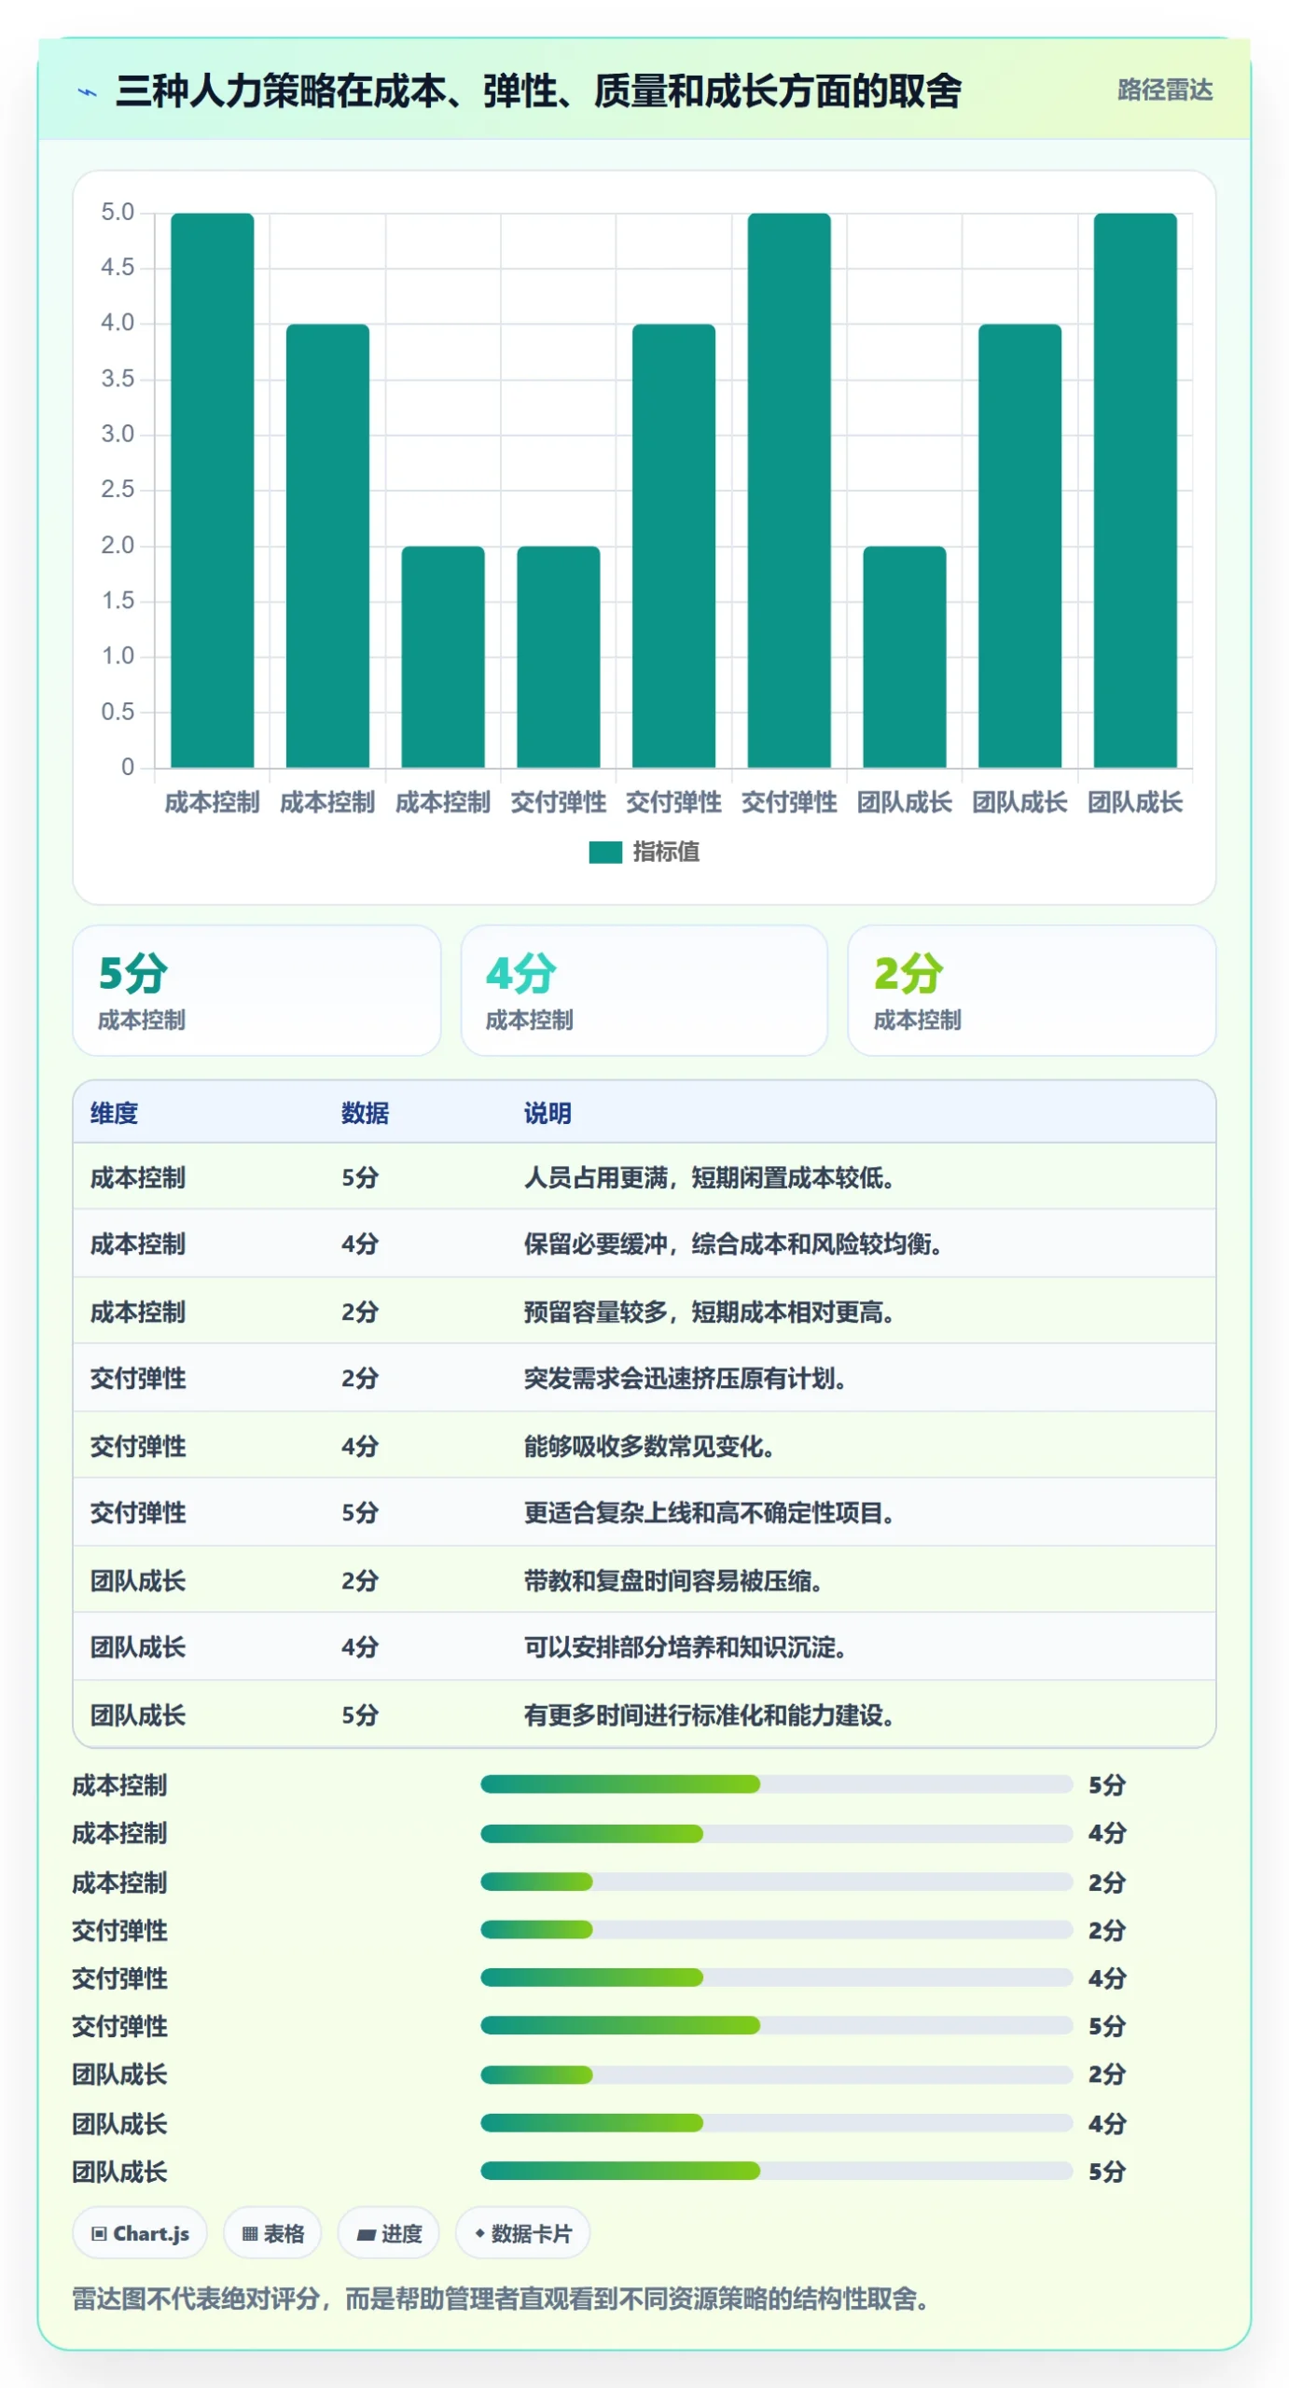This screenshot has height=2388, width=1289.
Task: Click the 成本控制 5分 progress bar
Action: [776, 1784]
